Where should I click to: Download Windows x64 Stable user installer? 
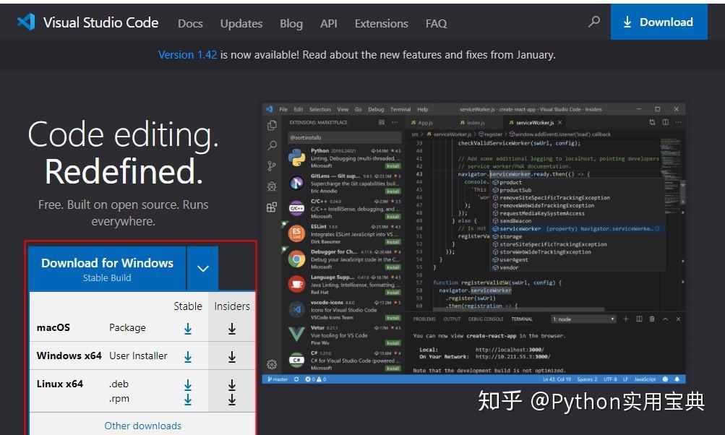click(x=188, y=356)
